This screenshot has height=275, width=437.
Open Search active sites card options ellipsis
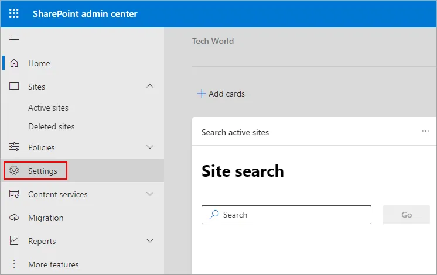(x=425, y=131)
